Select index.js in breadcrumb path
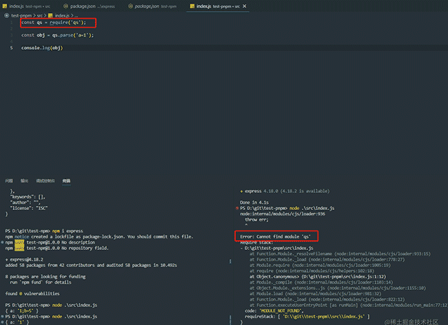The height and width of the screenshot is (325, 448). click(x=62, y=15)
